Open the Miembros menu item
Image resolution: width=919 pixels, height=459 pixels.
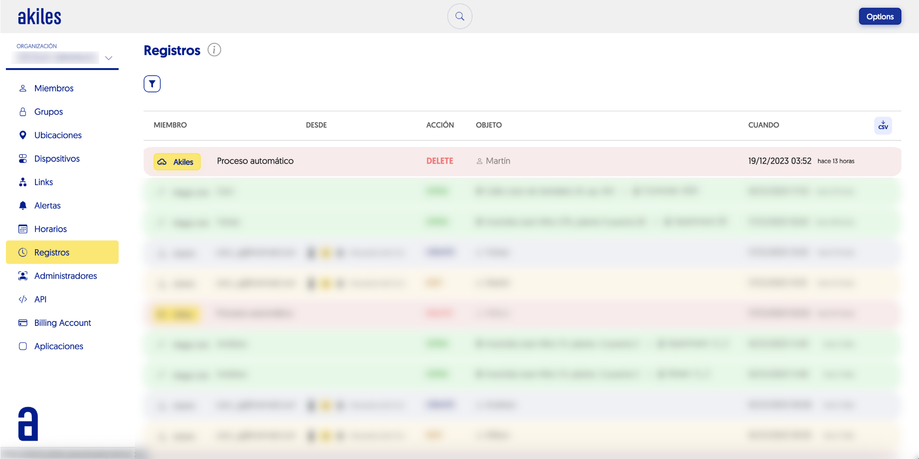click(53, 88)
